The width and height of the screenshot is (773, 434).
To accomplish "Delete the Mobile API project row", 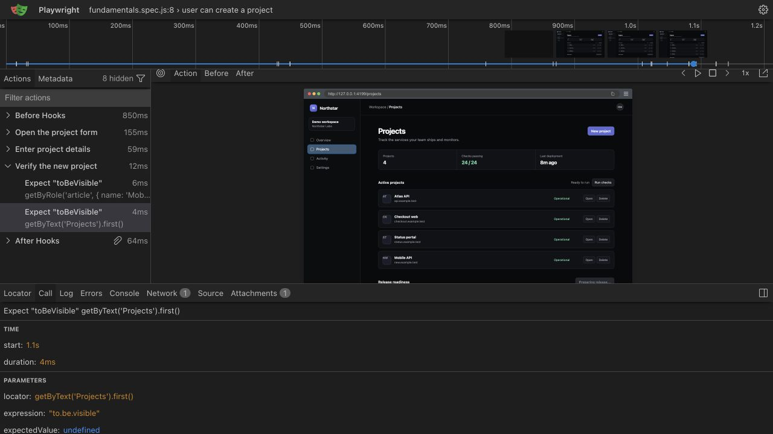I will tap(603, 260).
